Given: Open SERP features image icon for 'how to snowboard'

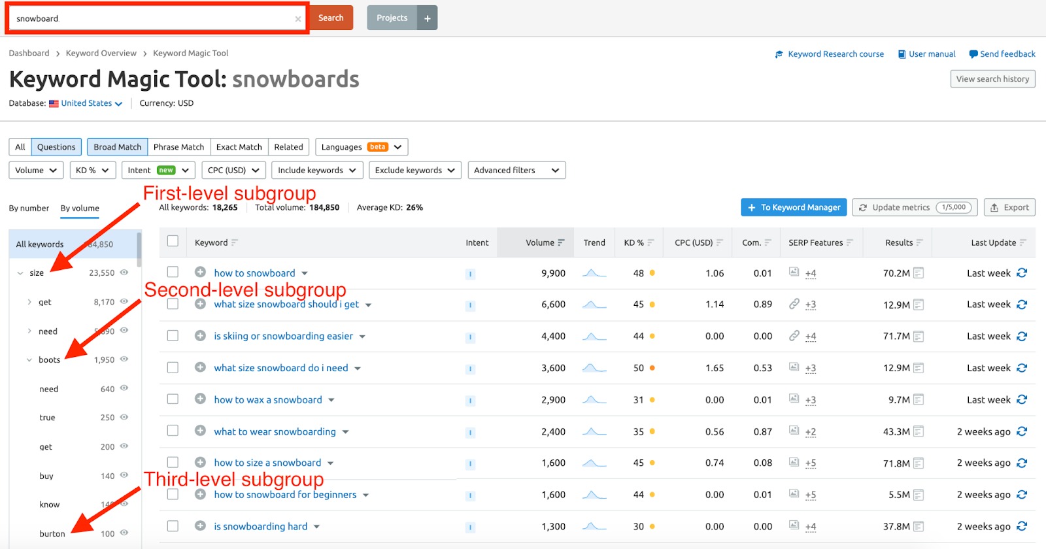Looking at the screenshot, I should pos(794,272).
